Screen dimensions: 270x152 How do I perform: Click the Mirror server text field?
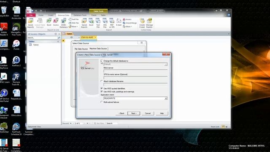[x=135, y=71]
